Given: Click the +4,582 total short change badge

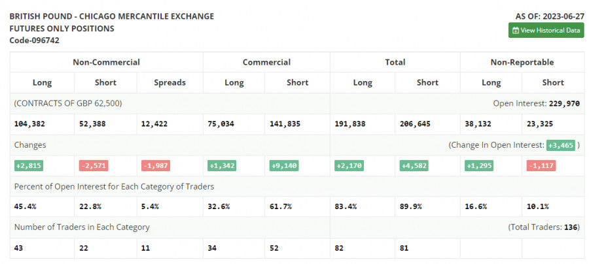Looking at the screenshot, I should (x=414, y=166).
